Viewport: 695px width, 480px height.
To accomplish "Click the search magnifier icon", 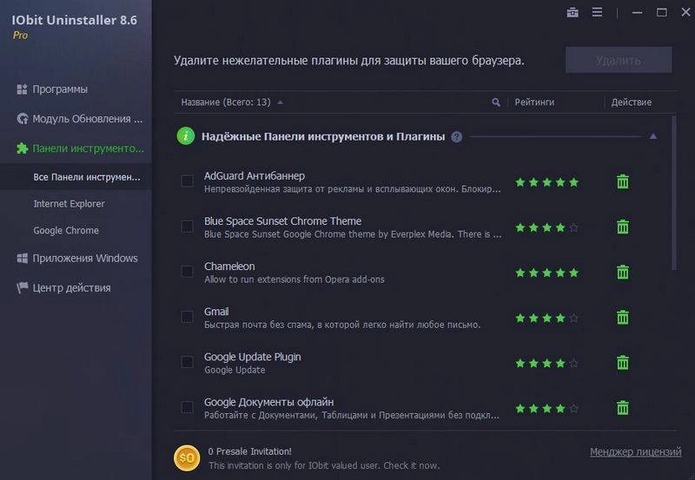I will (495, 102).
